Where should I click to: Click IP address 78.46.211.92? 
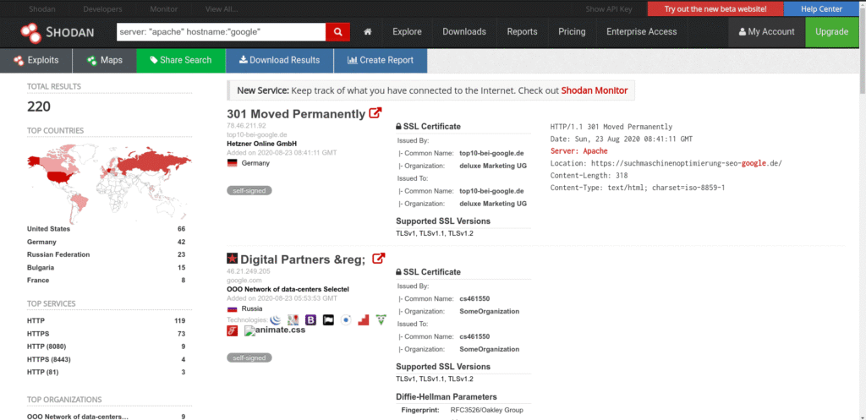pos(246,126)
